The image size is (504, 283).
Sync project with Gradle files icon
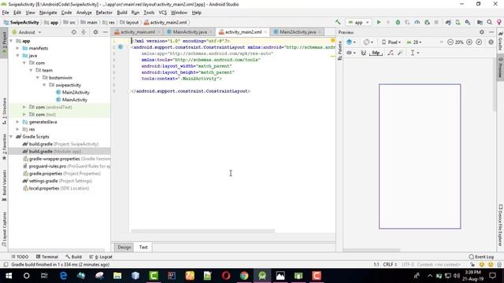[448, 22]
